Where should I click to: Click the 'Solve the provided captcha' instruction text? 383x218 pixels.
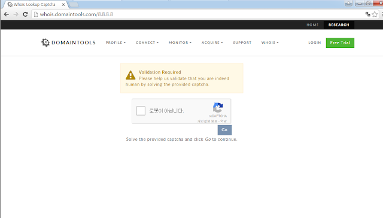pyautogui.click(x=181, y=140)
